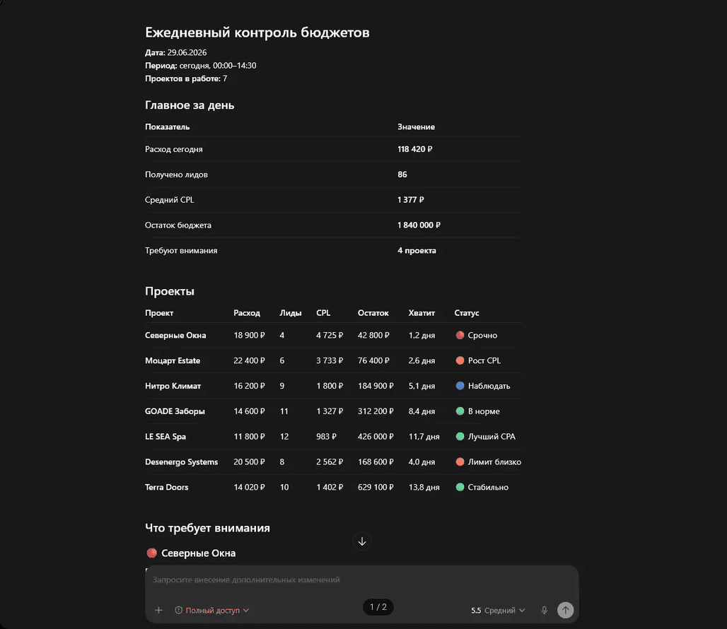The image size is (727, 629).
Task: Click the Статус column header
Action: pos(467,312)
